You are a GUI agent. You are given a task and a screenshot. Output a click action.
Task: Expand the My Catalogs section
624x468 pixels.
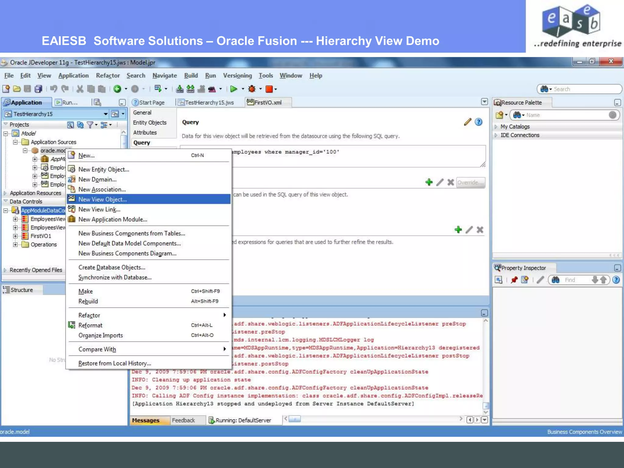pyautogui.click(x=496, y=126)
